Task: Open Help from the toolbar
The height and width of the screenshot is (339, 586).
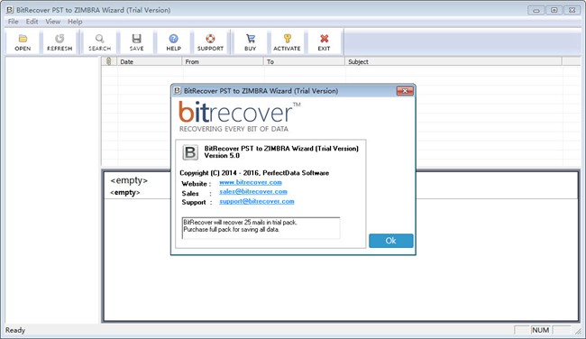Action: (173, 42)
